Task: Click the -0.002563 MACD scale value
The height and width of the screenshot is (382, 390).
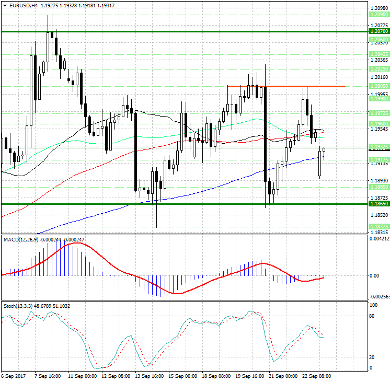Action: click(x=380, y=297)
